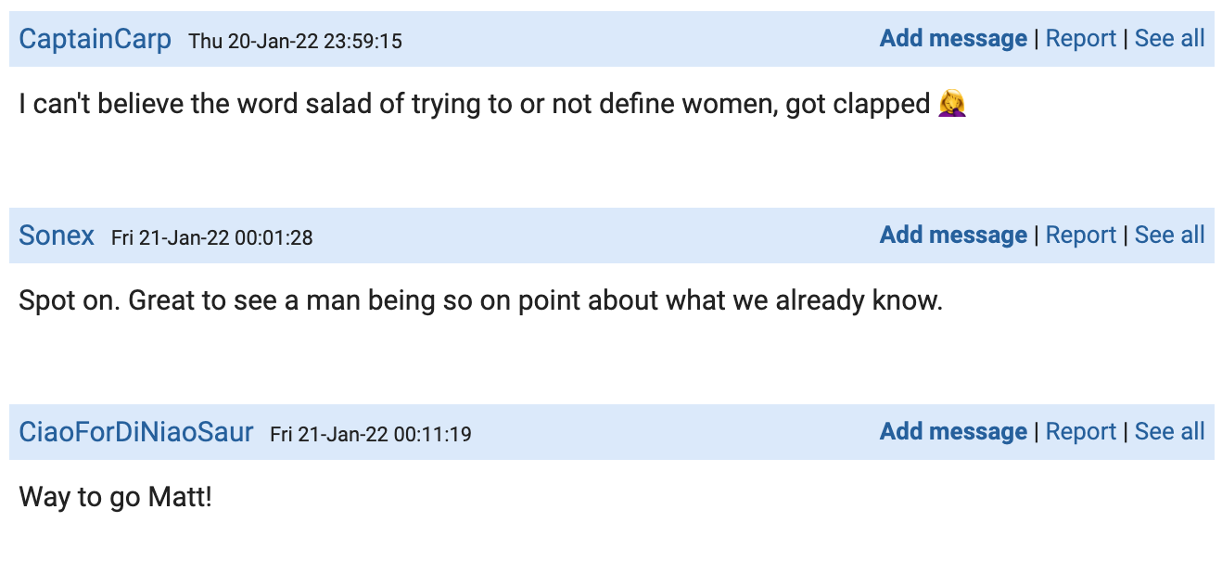
Task: Click the blue header bar of Sonex's post
Action: coord(612,236)
